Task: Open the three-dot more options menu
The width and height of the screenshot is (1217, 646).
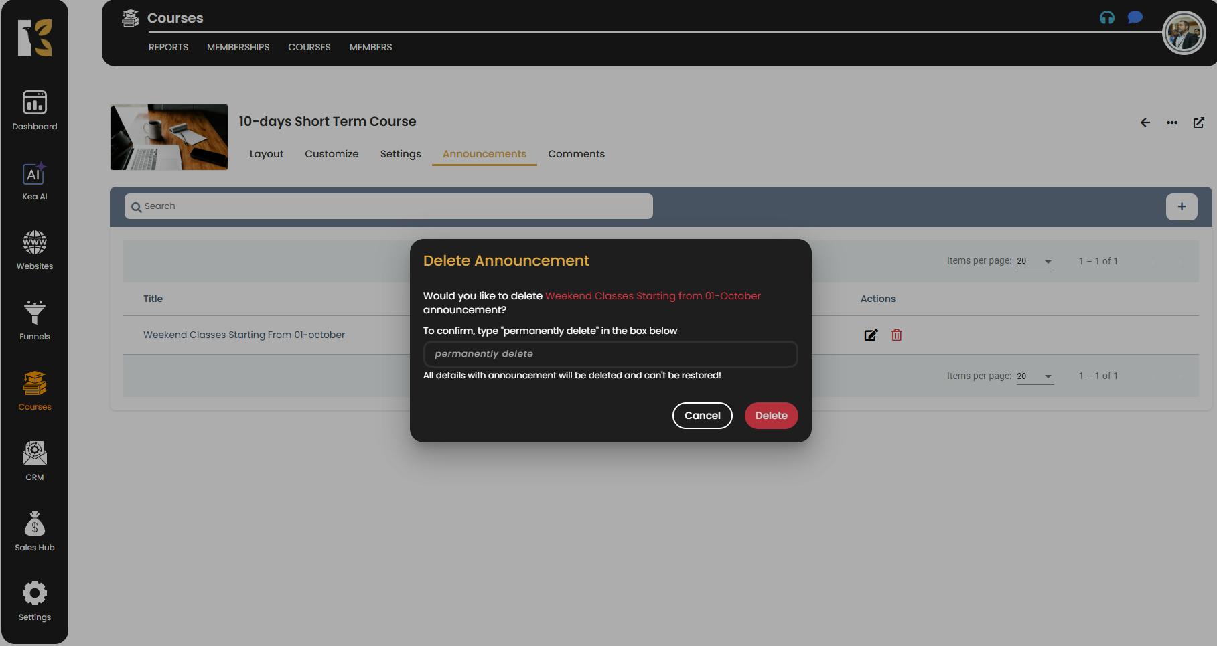Action: pyautogui.click(x=1171, y=123)
